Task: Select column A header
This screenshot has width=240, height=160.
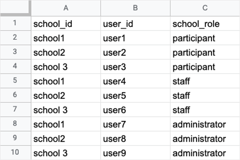Action: 66,8
